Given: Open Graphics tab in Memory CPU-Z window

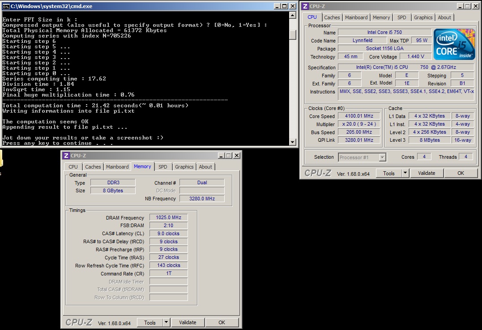Looking at the screenshot, I should (x=184, y=167).
